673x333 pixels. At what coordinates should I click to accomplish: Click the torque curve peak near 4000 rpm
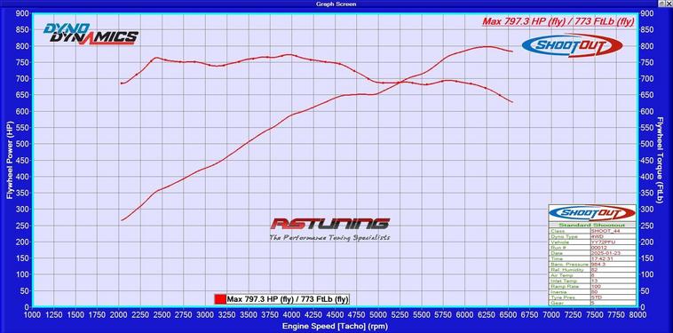[290, 54]
